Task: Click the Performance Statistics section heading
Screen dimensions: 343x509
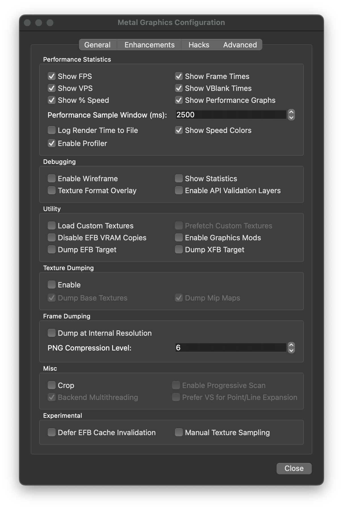Action: point(77,59)
